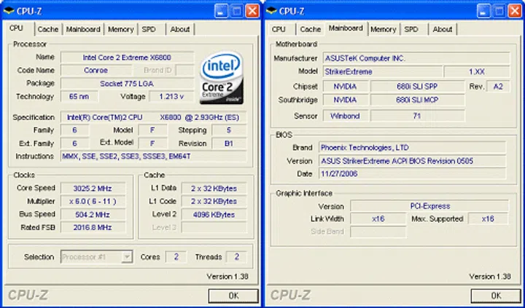Click the Chipset model 680i SLI SPP
This screenshot has width=525, height=308.
pos(417,87)
